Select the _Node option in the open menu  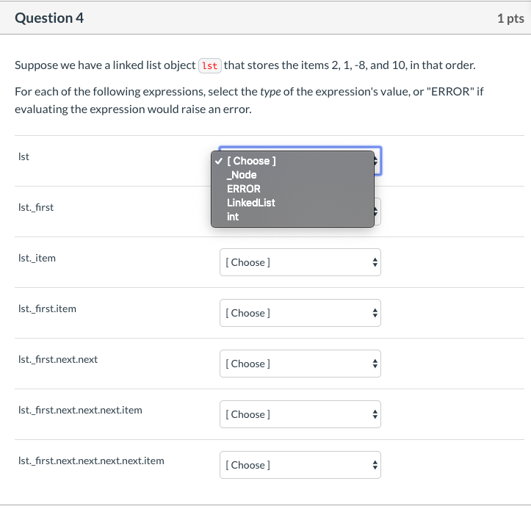coord(242,175)
